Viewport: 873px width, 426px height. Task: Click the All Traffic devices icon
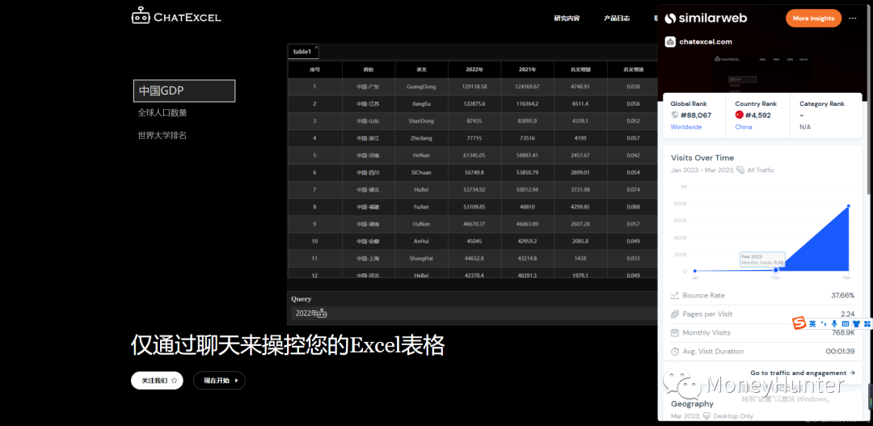coord(740,170)
